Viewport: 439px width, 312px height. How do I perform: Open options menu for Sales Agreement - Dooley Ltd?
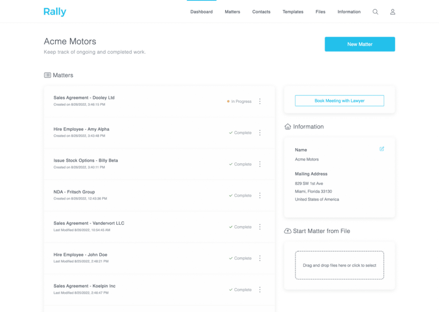pyautogui.click(x=260, y=102)
